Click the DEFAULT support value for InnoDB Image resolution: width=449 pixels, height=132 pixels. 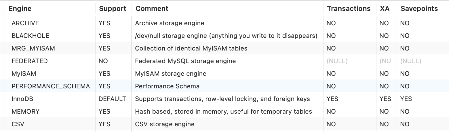pos(112,99)
